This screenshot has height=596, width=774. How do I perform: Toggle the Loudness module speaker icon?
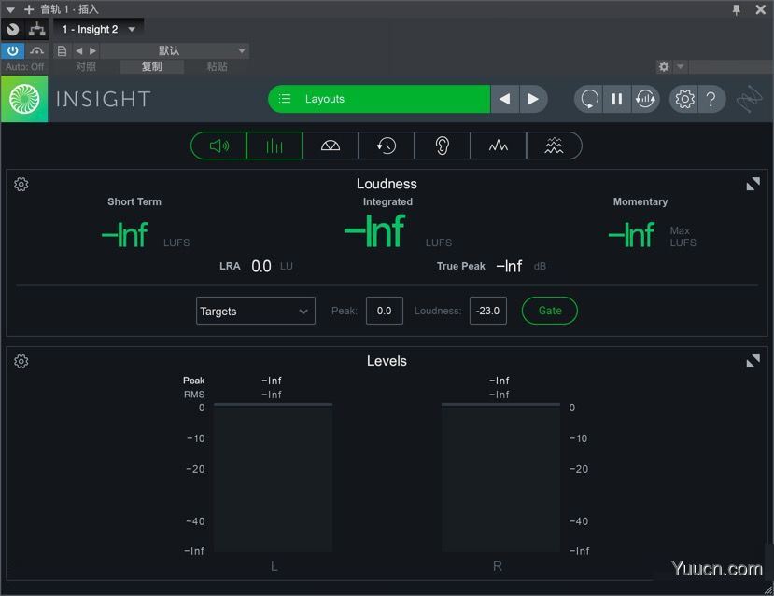(218, 146)
